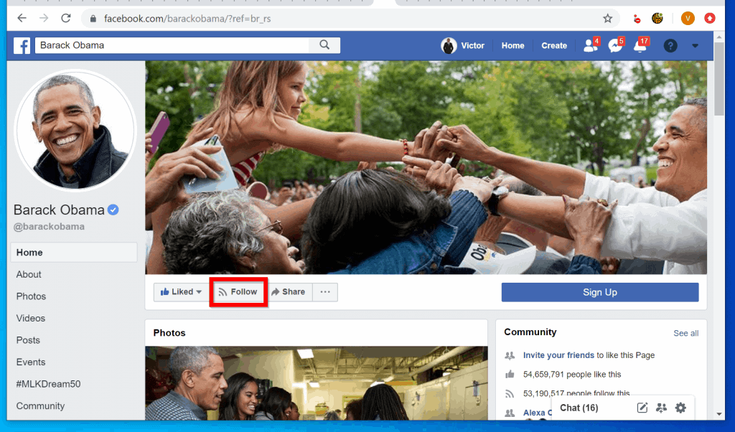The height and width of the screenshot is (432, 735).
Task: Click the @barackobama username
Action: click(49, 226)
